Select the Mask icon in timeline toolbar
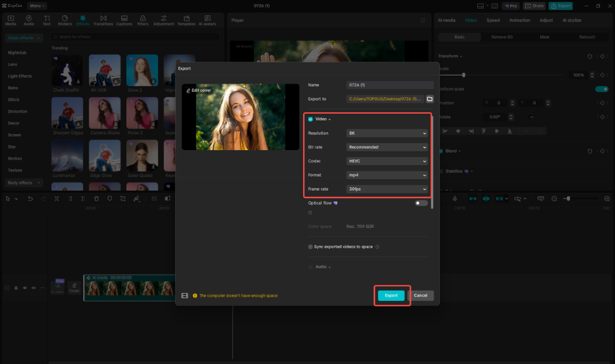615x364 pixels. point(110,198)
